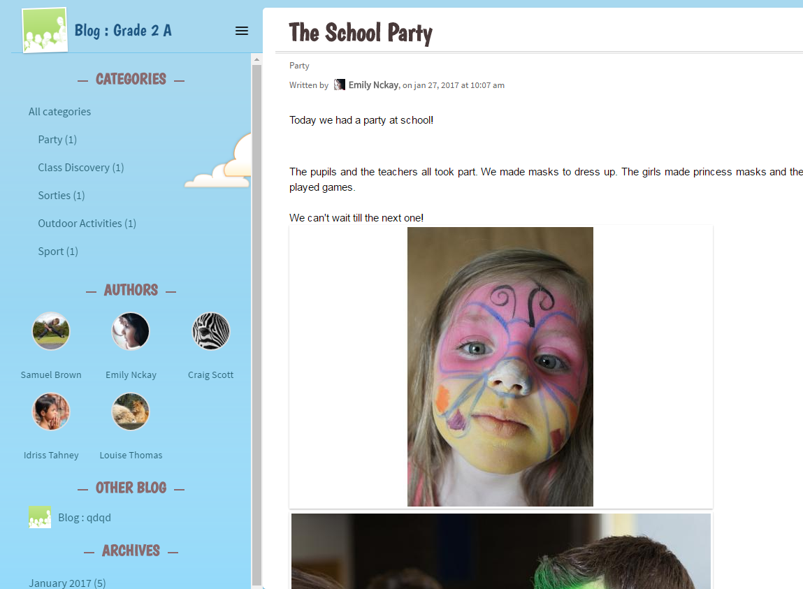
Task: Select Idriss Tahney's avatar
Action: point(51,412)
